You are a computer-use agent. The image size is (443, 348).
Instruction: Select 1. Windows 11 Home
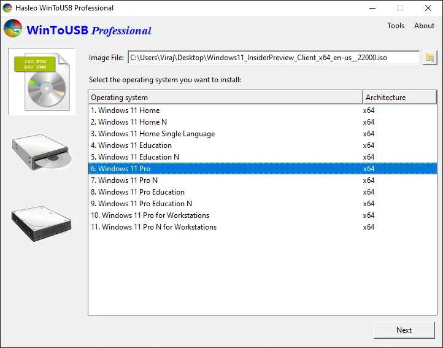(263, 110)
